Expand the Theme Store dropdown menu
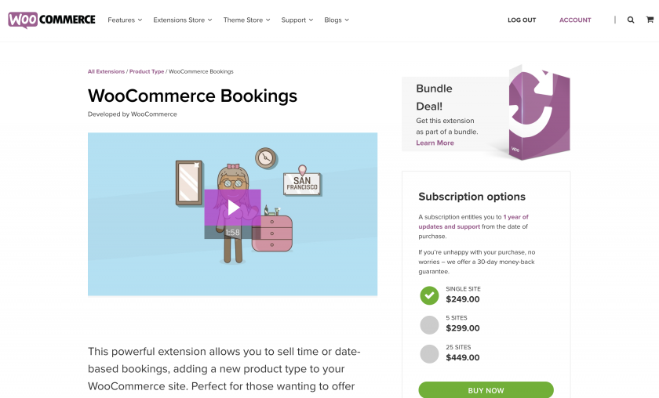This screenshot has height=398, width=659. pyautogui.click(x=246, y=20)
